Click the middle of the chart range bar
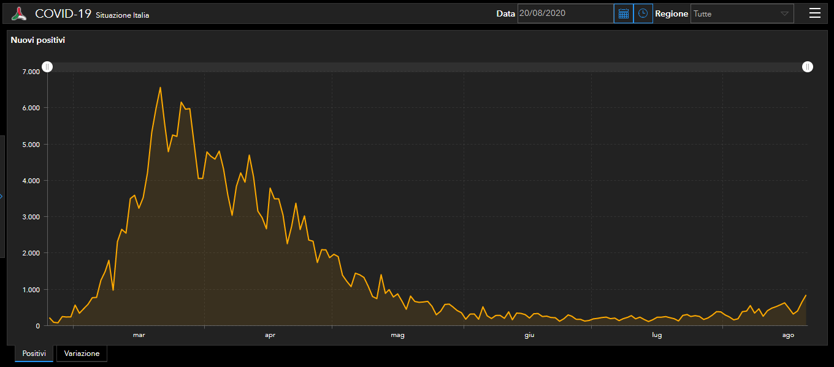The image size is (834, 367). coord(427,67)
